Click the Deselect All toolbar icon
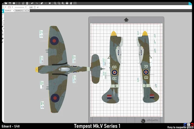 pyautogui.click(x=46, y=3)
